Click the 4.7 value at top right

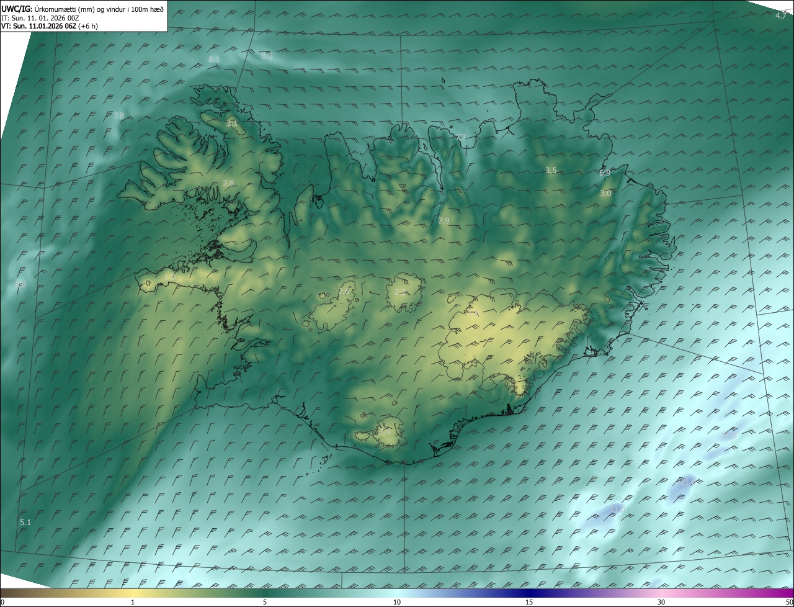pyautogui.click(x=781, y=16)
